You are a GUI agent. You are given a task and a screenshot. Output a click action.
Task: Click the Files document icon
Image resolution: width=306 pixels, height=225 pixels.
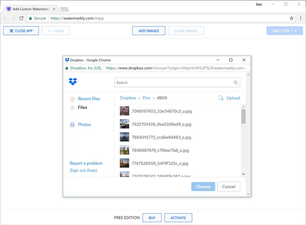72,108
